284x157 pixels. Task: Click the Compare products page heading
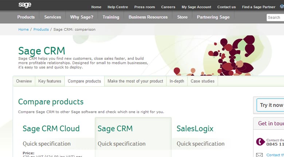tap(51, 102)
